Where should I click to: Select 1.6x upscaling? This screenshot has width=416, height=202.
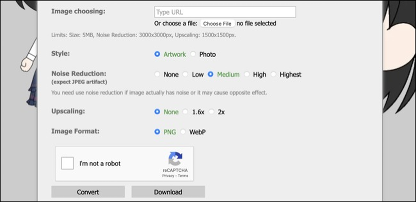pyautogui.click(x=186, y=112)
